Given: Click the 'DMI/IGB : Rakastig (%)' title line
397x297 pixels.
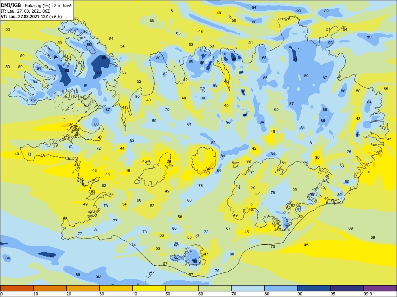Looking at the screenshot, I should [37, 6].
